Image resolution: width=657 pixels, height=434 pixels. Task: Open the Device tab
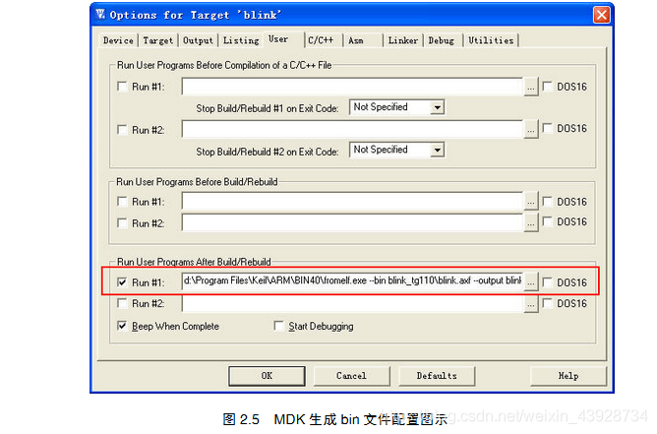(x=118, y=40)
